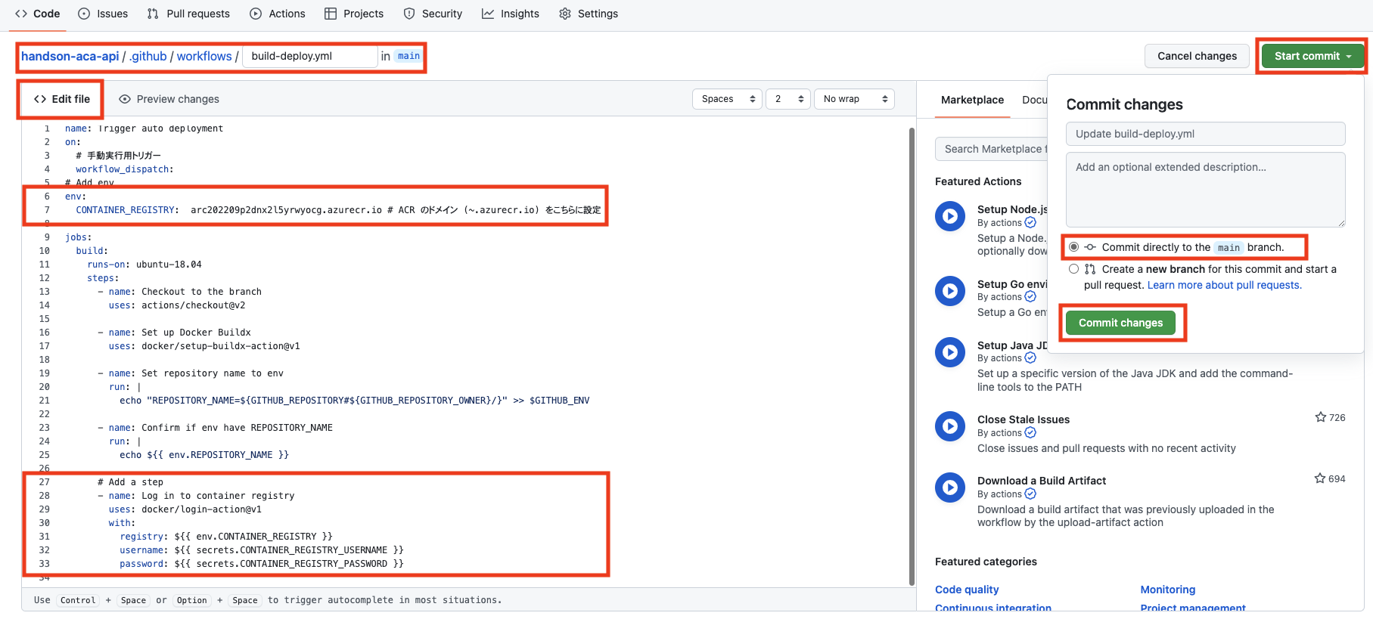Click the Issues tab circle icon

click(x=84, y=14)
